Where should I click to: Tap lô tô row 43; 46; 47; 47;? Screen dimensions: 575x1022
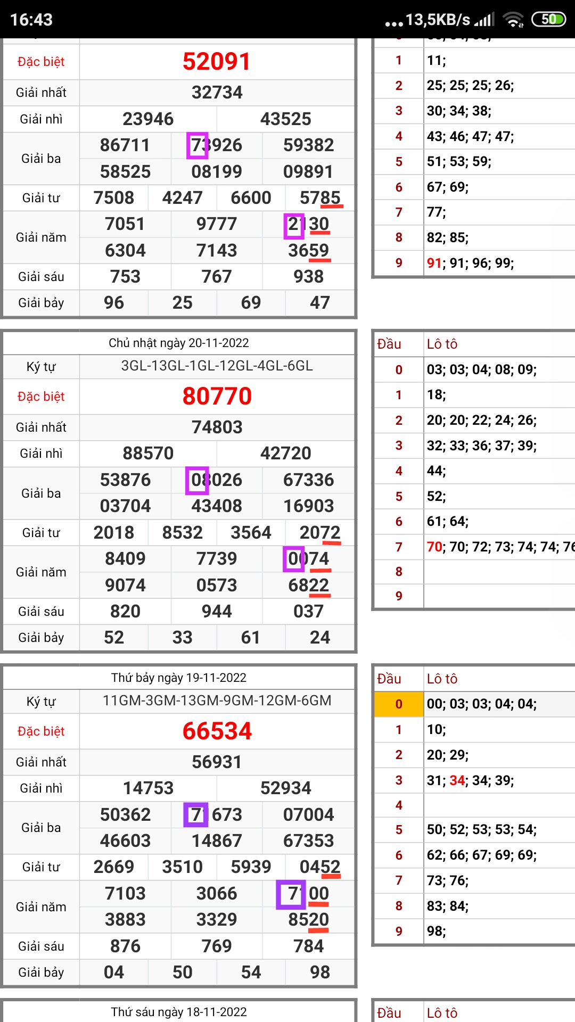click(x=470, y=137)
